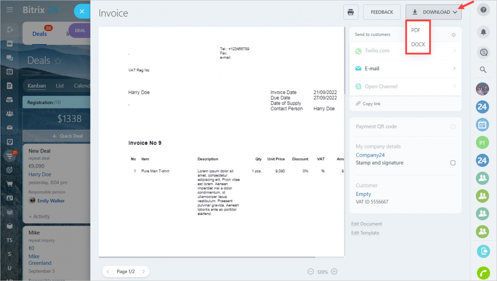This screenshot has height=281, width=497.
Task: Add Activity on the New Deal card
Action: point(39,217)
